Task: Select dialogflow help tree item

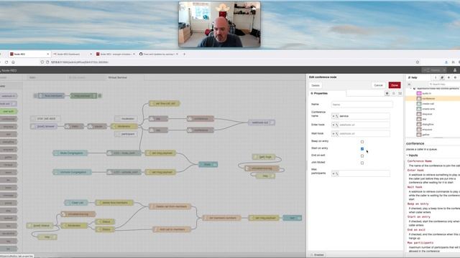Action: [x=428, y=124]
